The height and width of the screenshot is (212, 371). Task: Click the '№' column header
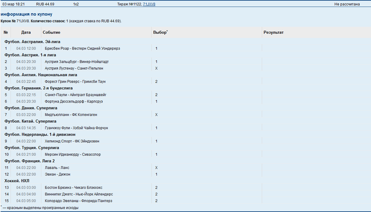pyautogui.click(x=6, y=32)
